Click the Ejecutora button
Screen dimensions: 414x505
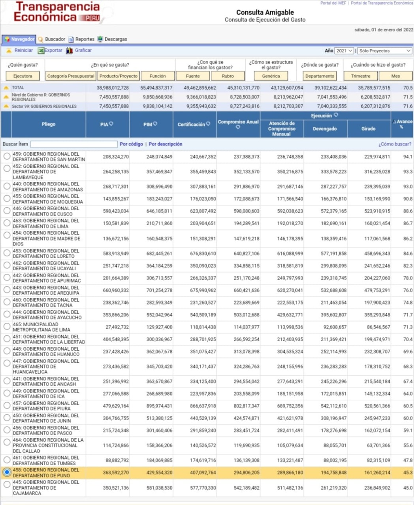point(23,76)
